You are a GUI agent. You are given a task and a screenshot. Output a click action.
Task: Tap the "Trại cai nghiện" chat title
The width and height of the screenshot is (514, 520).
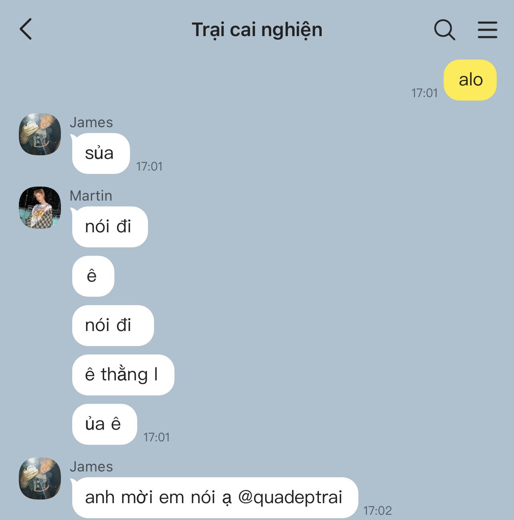pyautogui.click(x=257, y=30)
